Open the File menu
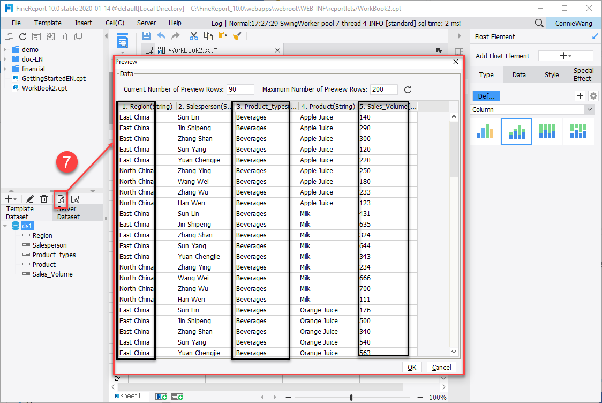 16,23
